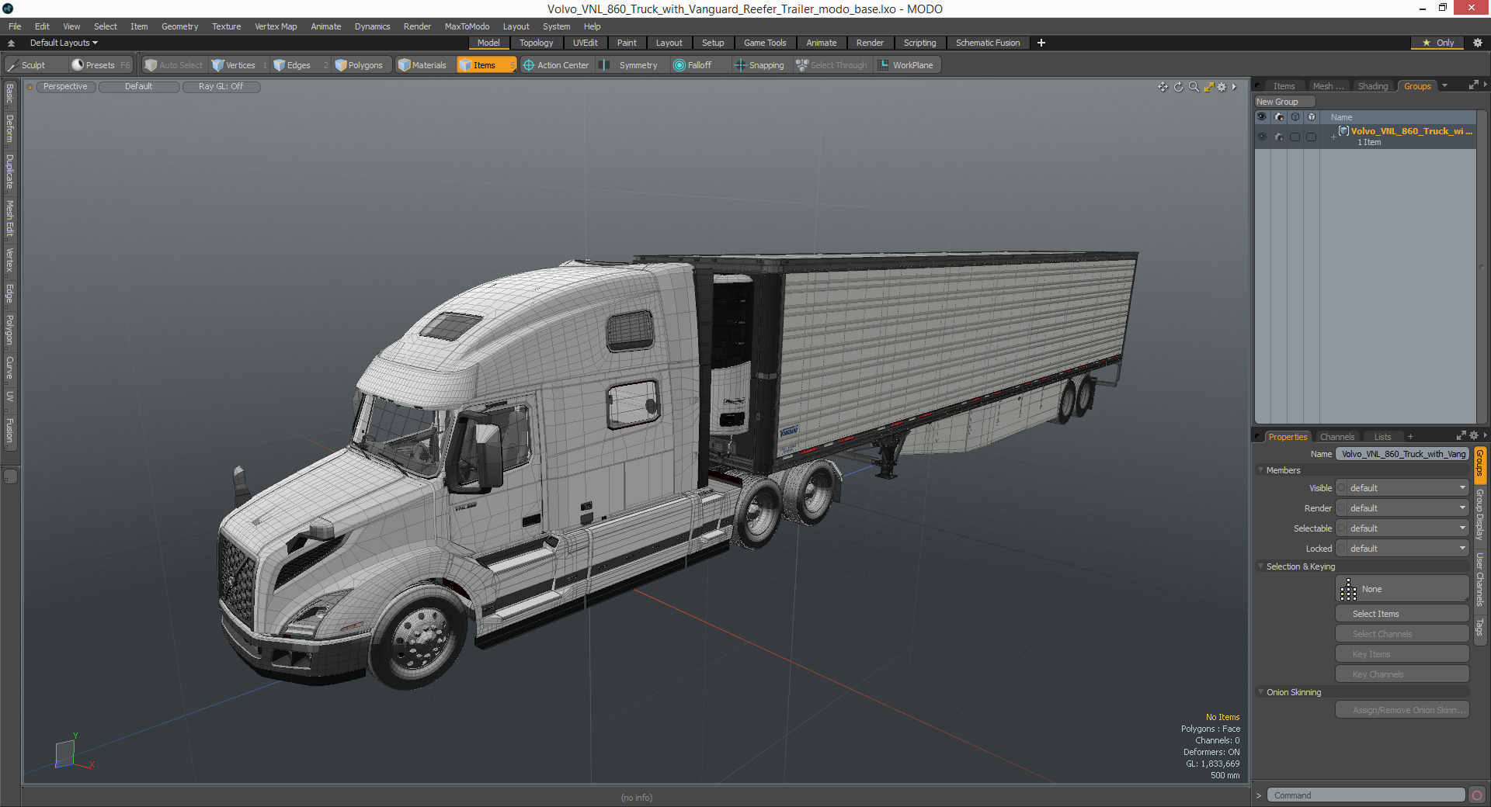The height and width of the screenshot is (807, 1491).
Task: Toggle Symmetry on or off
Action: click(631, 65)
